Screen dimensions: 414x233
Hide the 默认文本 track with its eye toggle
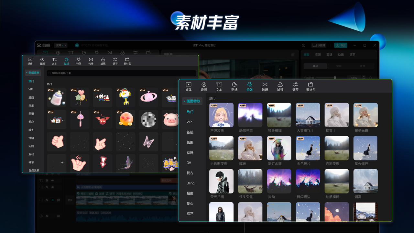click(x=53, y=181)
